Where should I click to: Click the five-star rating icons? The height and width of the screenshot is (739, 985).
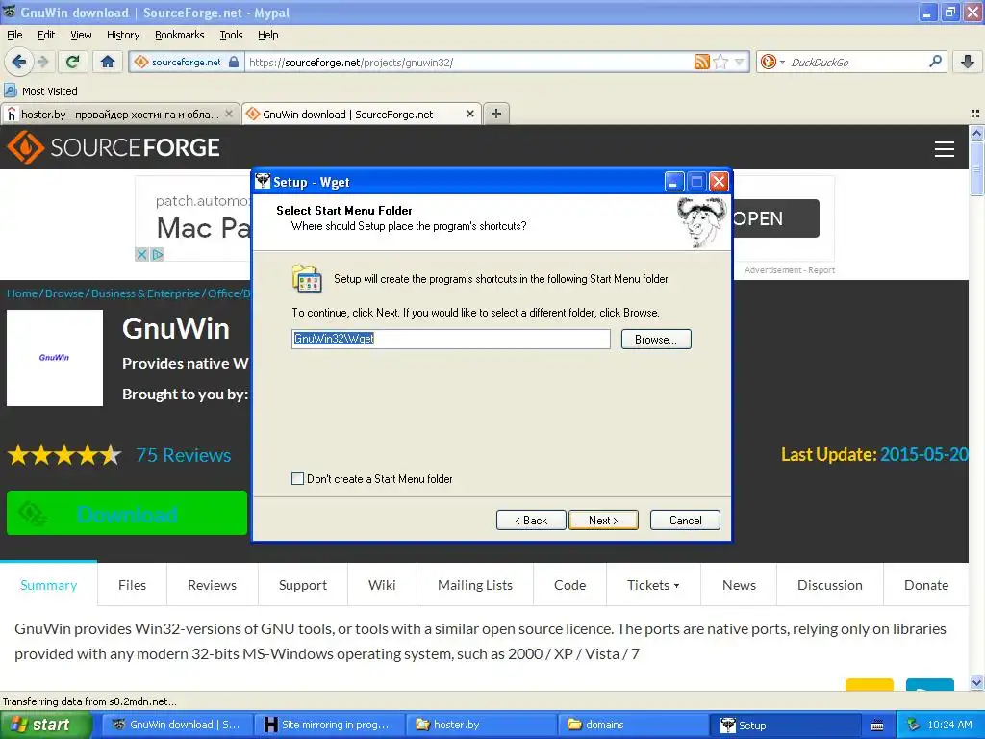tap(64, 454)
